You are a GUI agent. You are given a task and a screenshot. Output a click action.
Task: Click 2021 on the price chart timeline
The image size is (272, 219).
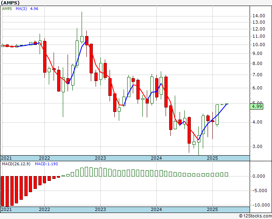pos(6,158)
